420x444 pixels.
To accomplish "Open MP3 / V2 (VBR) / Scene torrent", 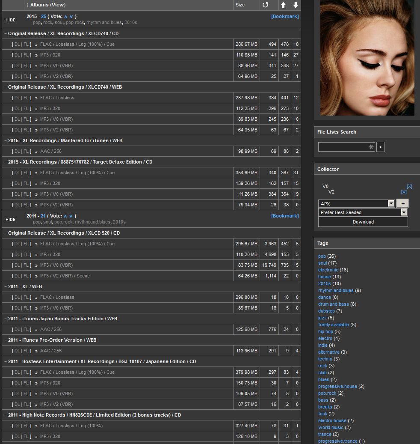I will 65,276.
